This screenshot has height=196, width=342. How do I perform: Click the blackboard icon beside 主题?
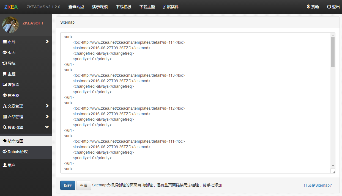pyautogui.click(x=5, y=74)
